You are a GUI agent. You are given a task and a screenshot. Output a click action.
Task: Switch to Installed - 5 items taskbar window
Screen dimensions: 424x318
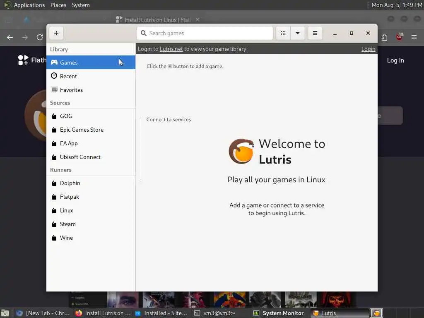pos(162,313)
